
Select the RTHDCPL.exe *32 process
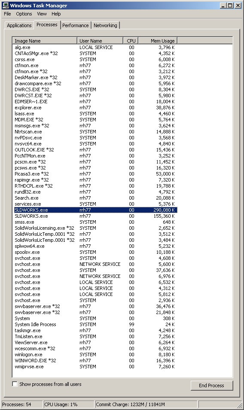point(96,186)
